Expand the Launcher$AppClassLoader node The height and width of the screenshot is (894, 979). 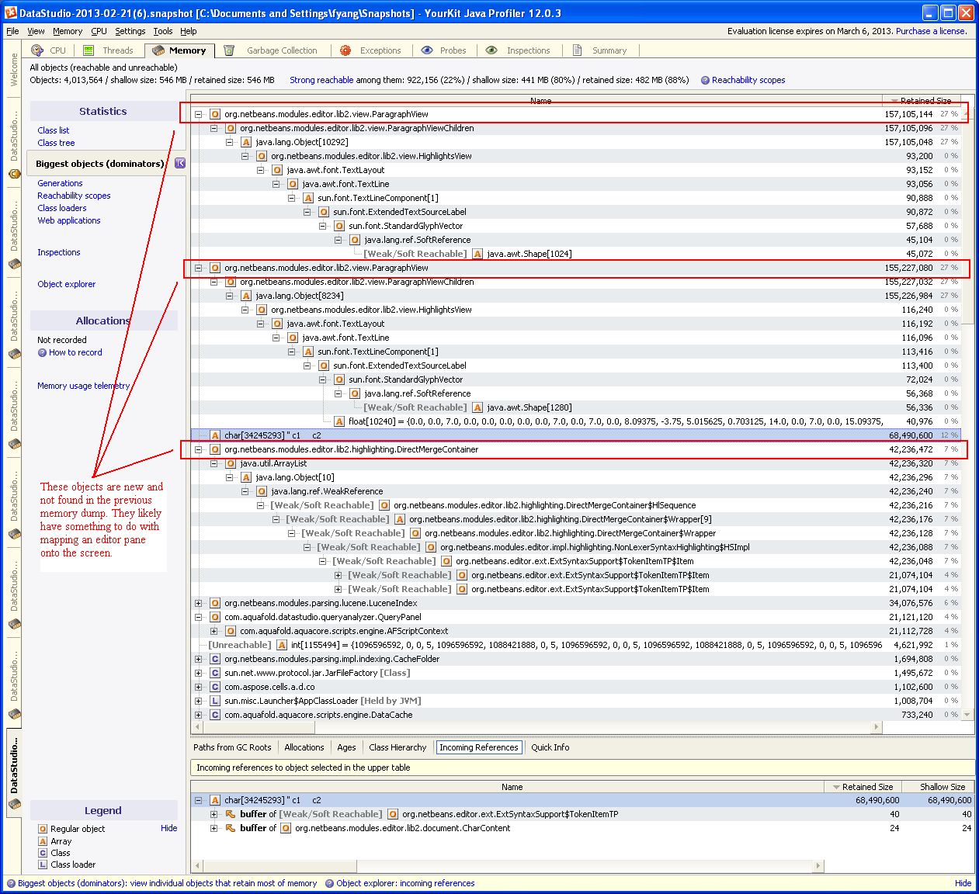click(198, 701)
